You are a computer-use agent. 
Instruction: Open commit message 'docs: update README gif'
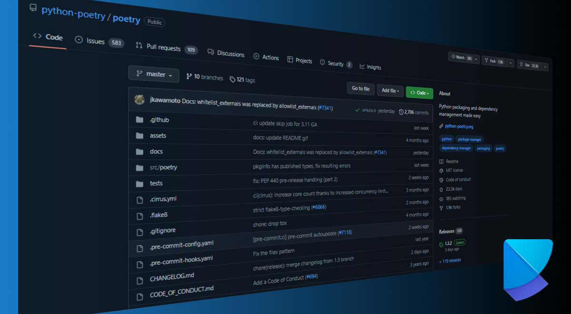pyautogui.click(x=281, y=138)
